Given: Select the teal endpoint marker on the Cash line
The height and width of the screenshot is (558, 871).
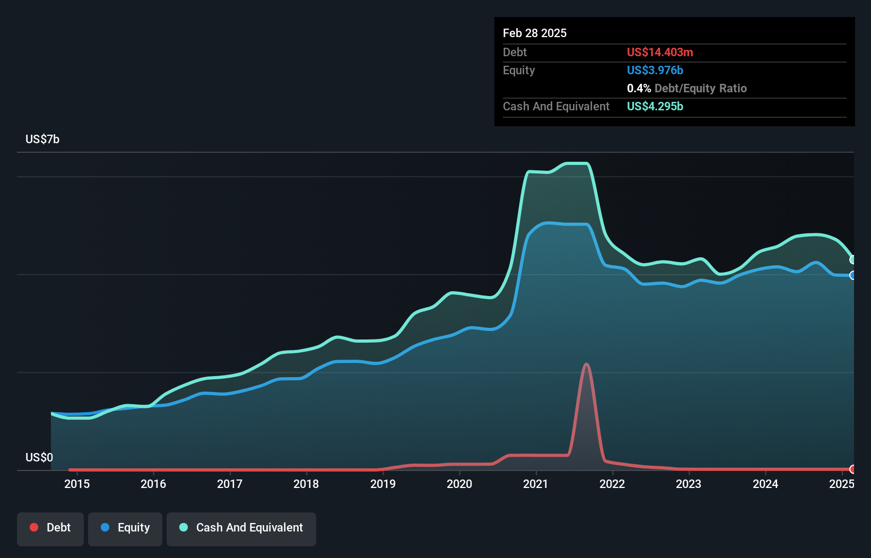Looking at the screenshot, I should pos(852,260).
